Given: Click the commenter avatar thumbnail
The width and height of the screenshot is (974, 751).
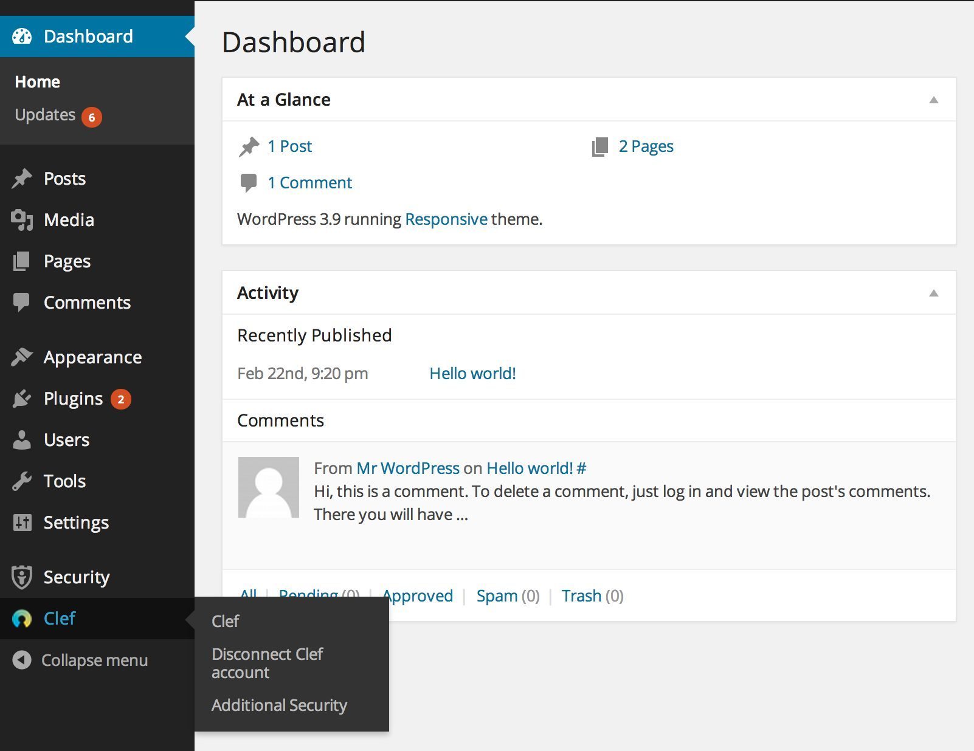Looking at the screenshot, I should (x=269, y=487).
